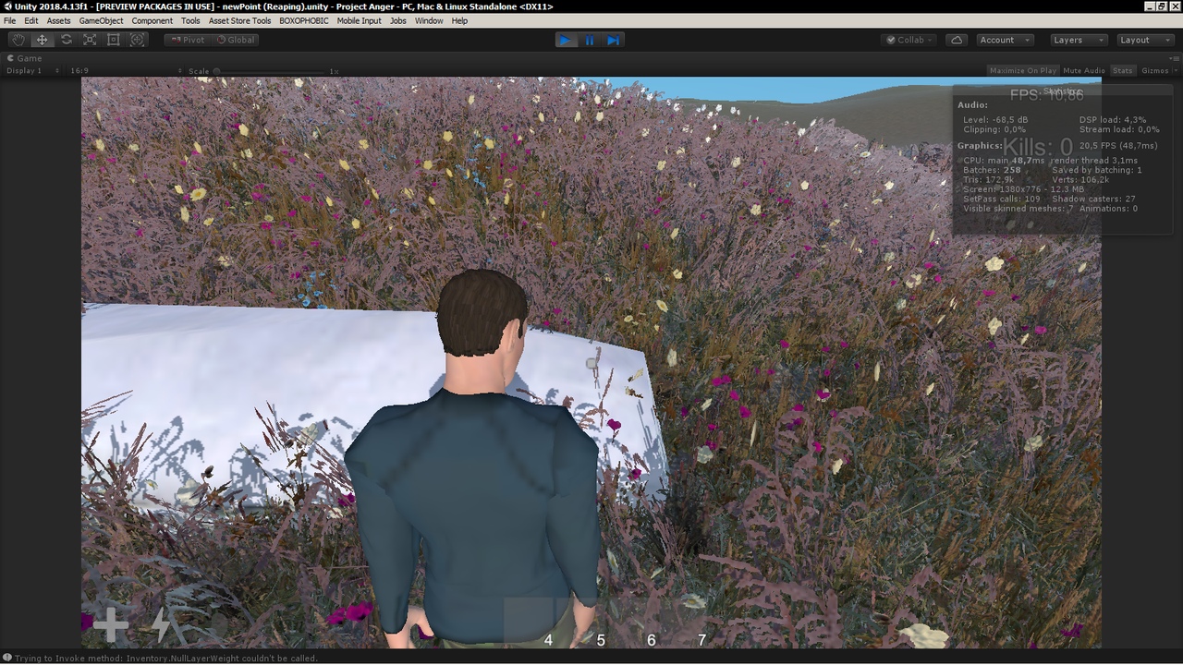This screenshot has width=1183, height=665.
Task: Click the 'Kills: 0' counter text
Action: click(x=1039, y=148)
